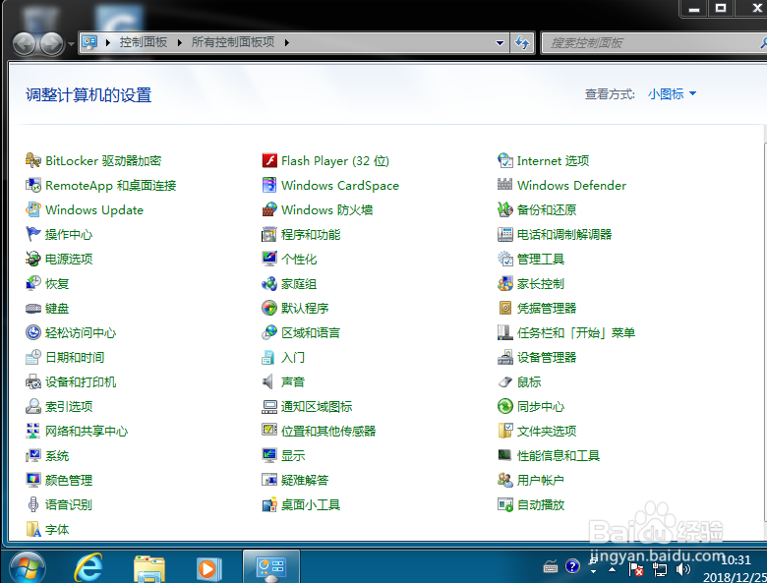The width and height of the screenshot is (767, 583).
Task: Expand the arrow after 控制面板 breadcrumb
Action: click(x=180, y=43)
